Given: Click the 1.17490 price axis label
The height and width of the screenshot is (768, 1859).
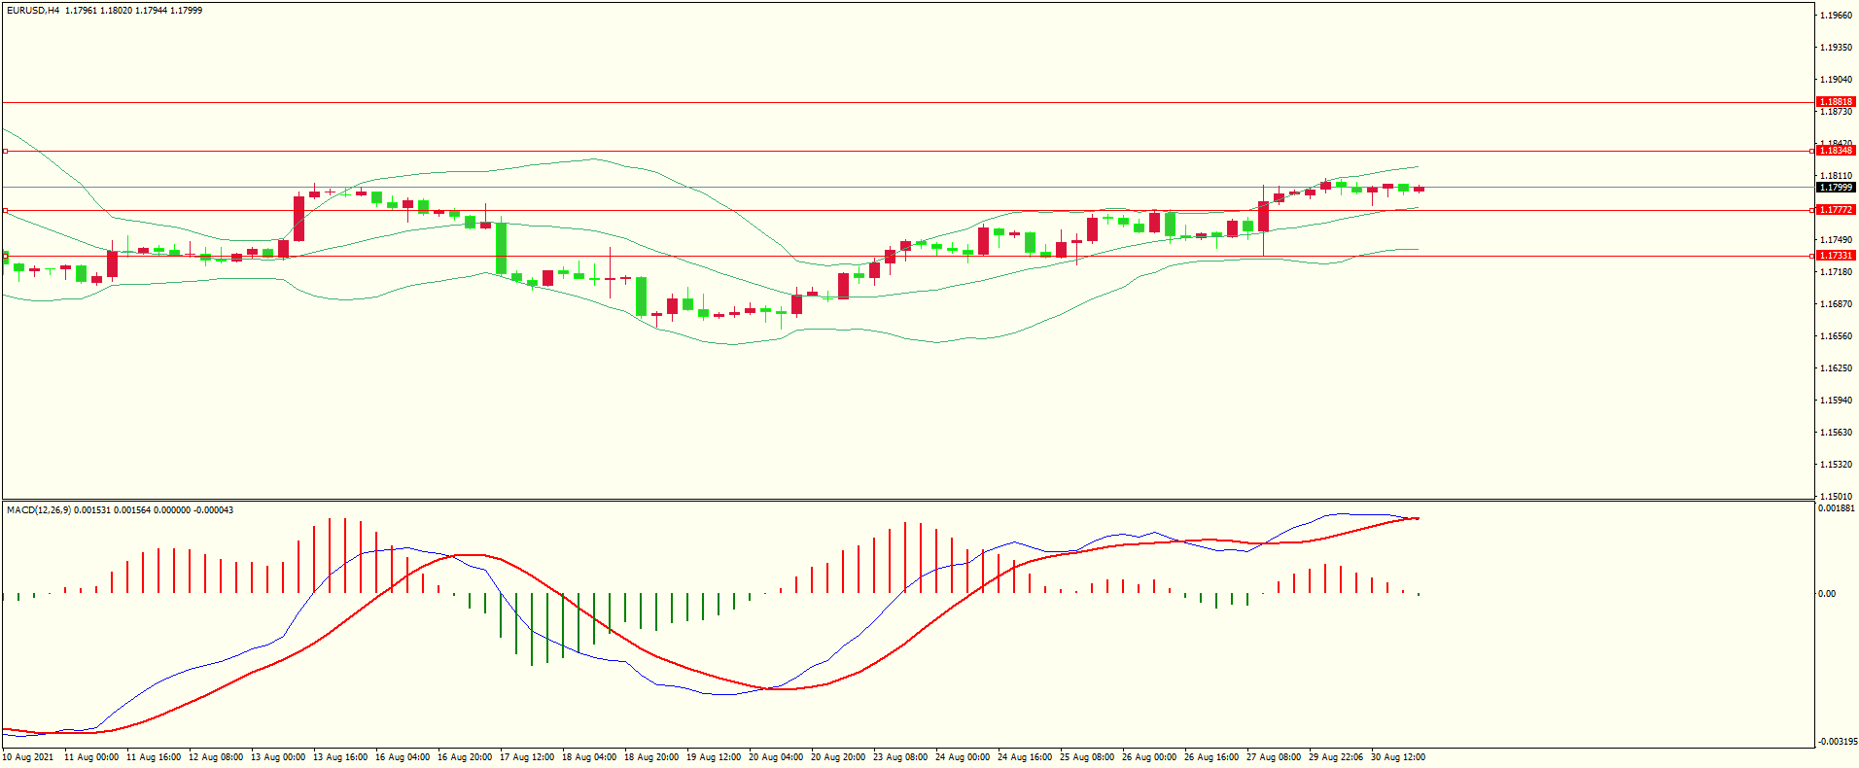Looking at the screenshot, I should [1836, 240].
